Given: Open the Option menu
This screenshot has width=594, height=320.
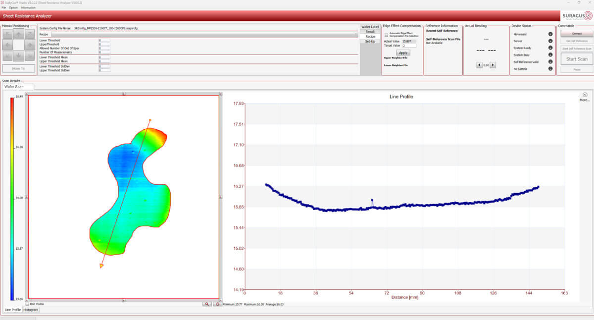Looking at the screenshot, I should tap(13, 7).
